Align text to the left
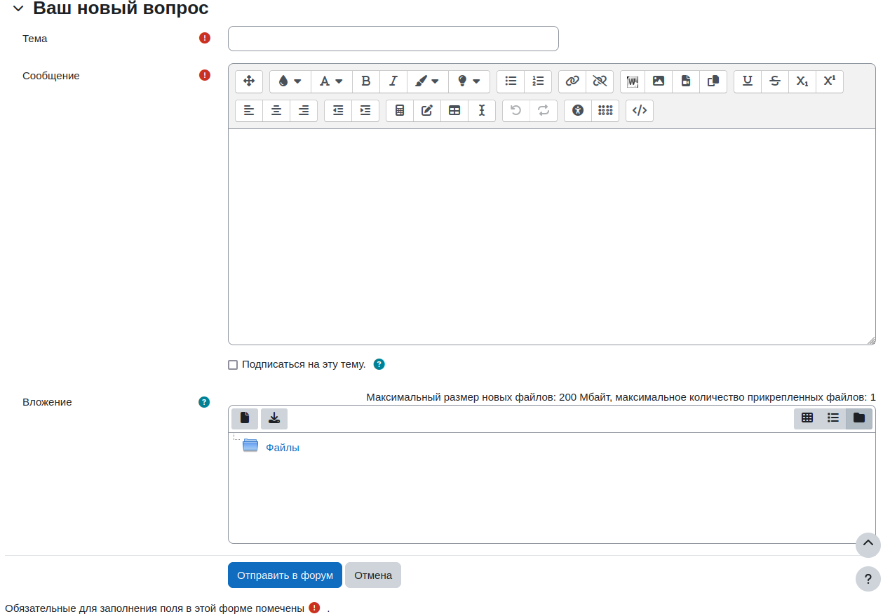Screen dimensions: 890x614 pos(249,111)
